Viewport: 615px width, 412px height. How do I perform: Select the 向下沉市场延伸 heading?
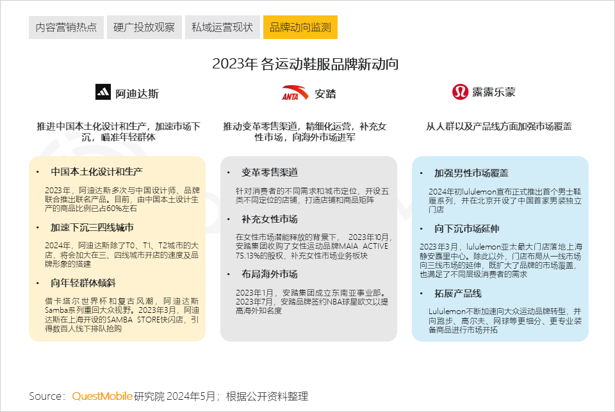tap(467, 228)
